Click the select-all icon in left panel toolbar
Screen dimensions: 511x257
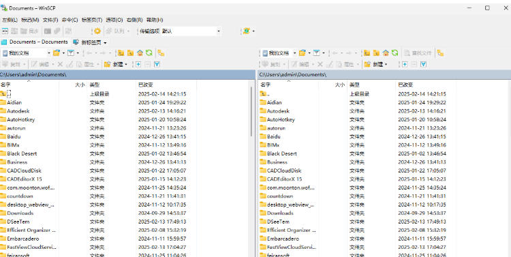[x=157, y=64]
